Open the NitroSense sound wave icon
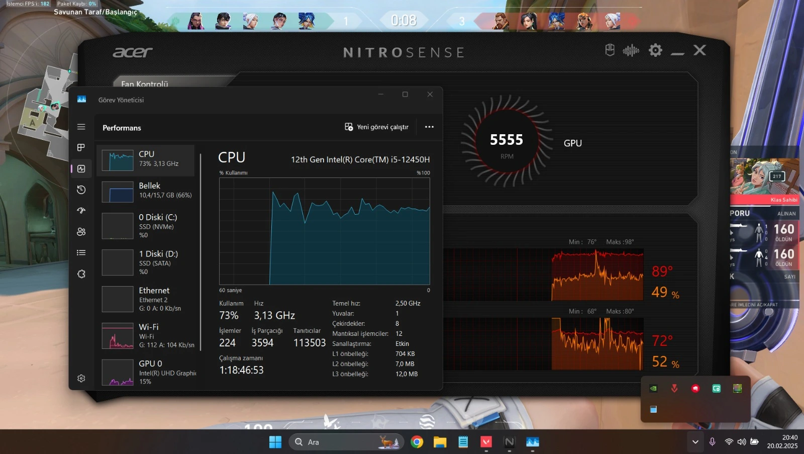Viewport: 804px width, 454px height. pyautogui.click(x=631, y=50)
